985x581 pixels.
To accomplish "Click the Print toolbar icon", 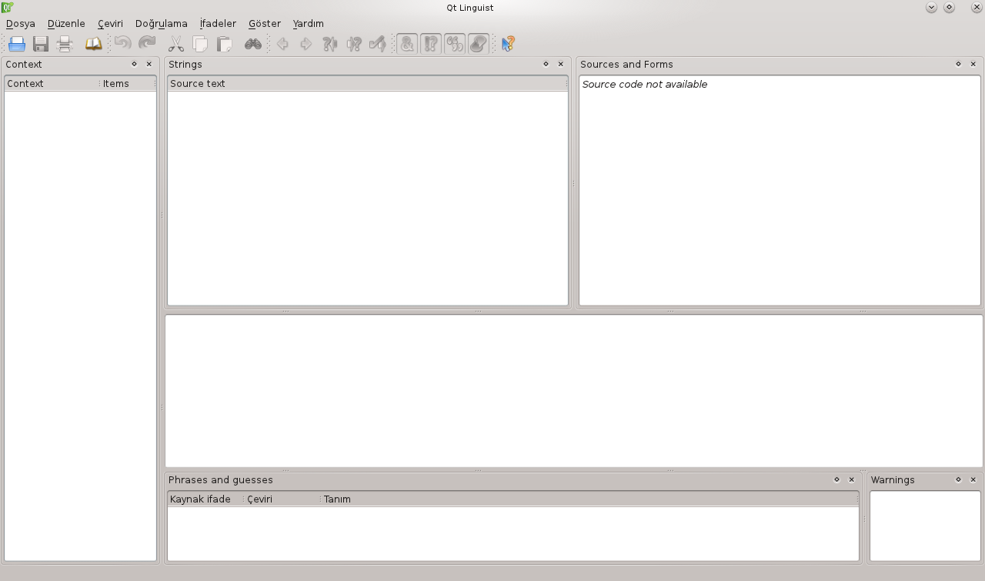I will (65, 44).
